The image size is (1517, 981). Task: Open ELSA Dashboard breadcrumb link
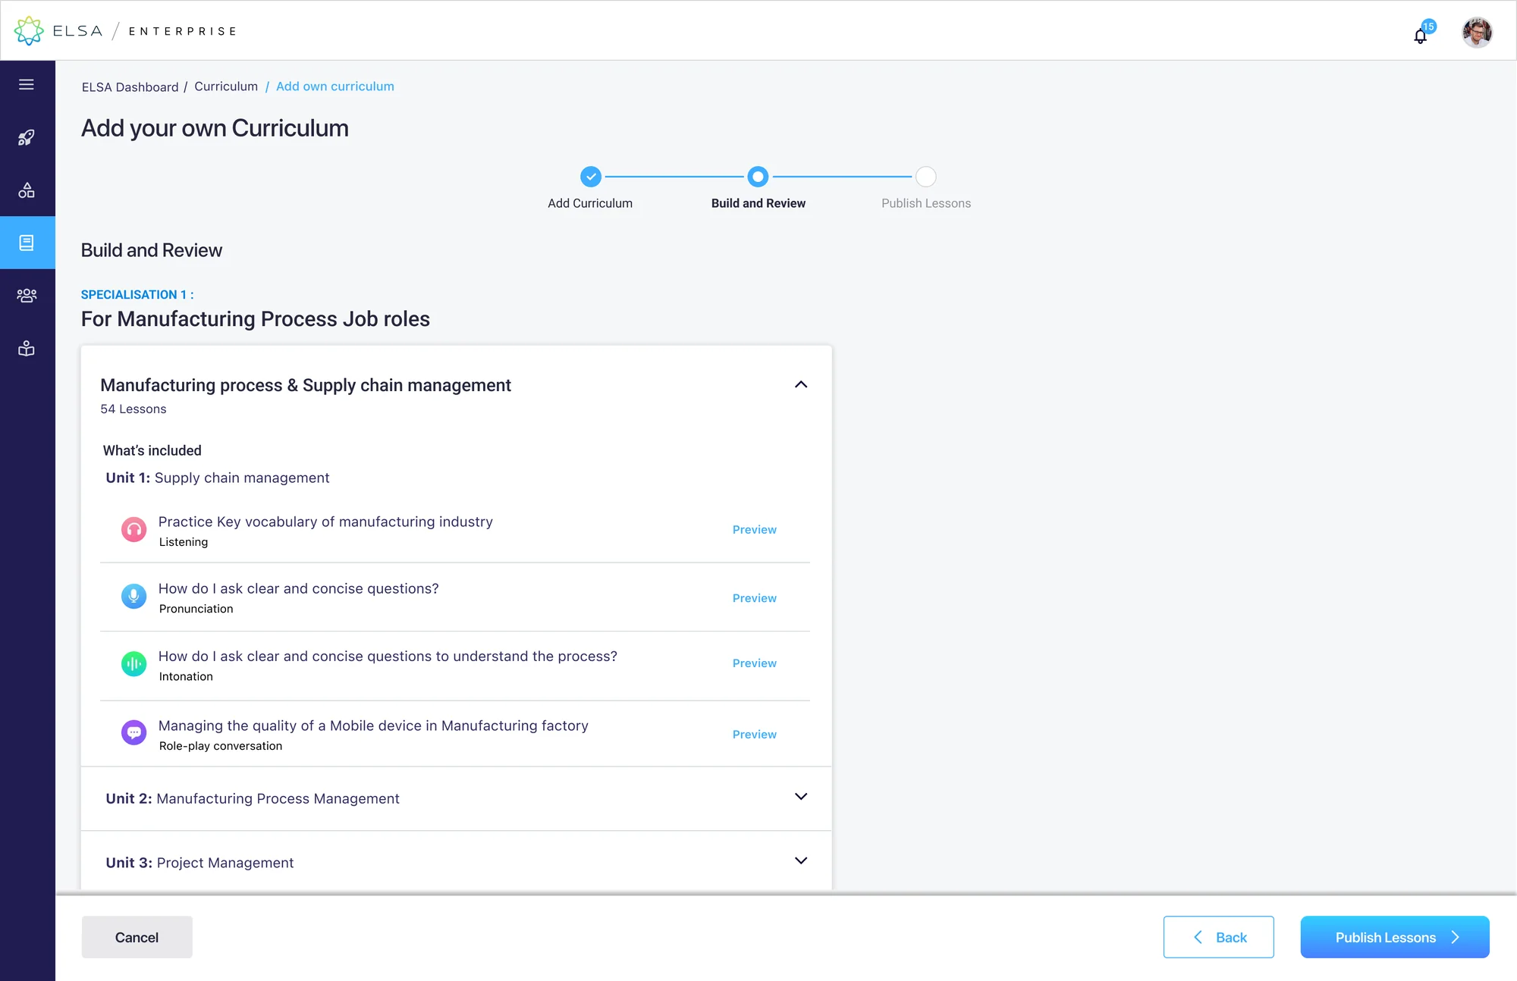point(130,87)
